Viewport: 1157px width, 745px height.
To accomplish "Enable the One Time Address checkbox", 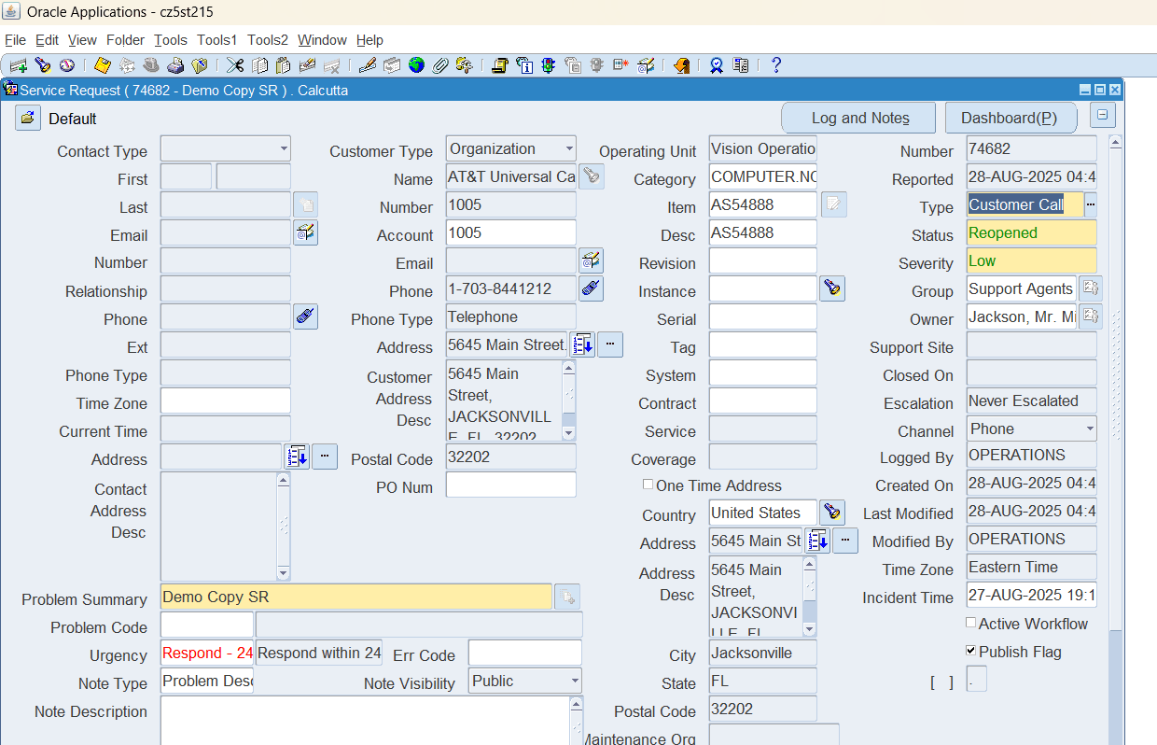I will (x=648, y=485).
